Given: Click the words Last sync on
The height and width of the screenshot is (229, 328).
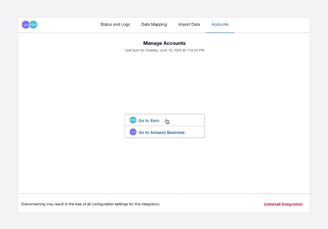Looking at the screenshot, I should 134,50.
